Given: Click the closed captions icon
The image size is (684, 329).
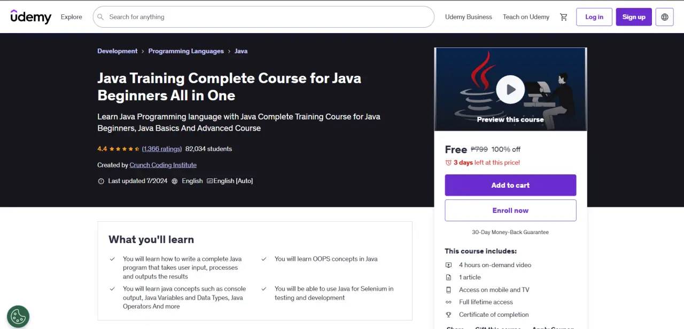Looking at the screenshot, I should [209, 181].
